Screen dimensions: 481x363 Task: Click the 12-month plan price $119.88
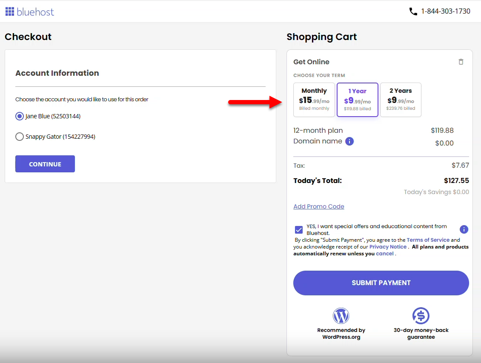(442, 130)
